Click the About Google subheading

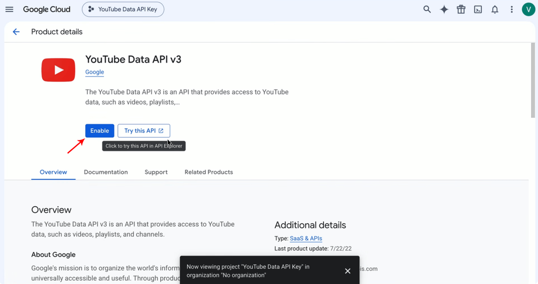click(x=53, y=255)
